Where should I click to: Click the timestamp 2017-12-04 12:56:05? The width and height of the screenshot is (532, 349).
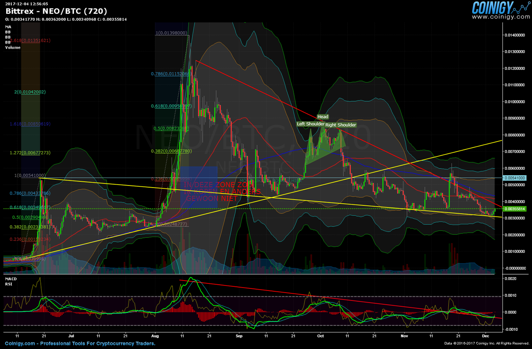26,3
